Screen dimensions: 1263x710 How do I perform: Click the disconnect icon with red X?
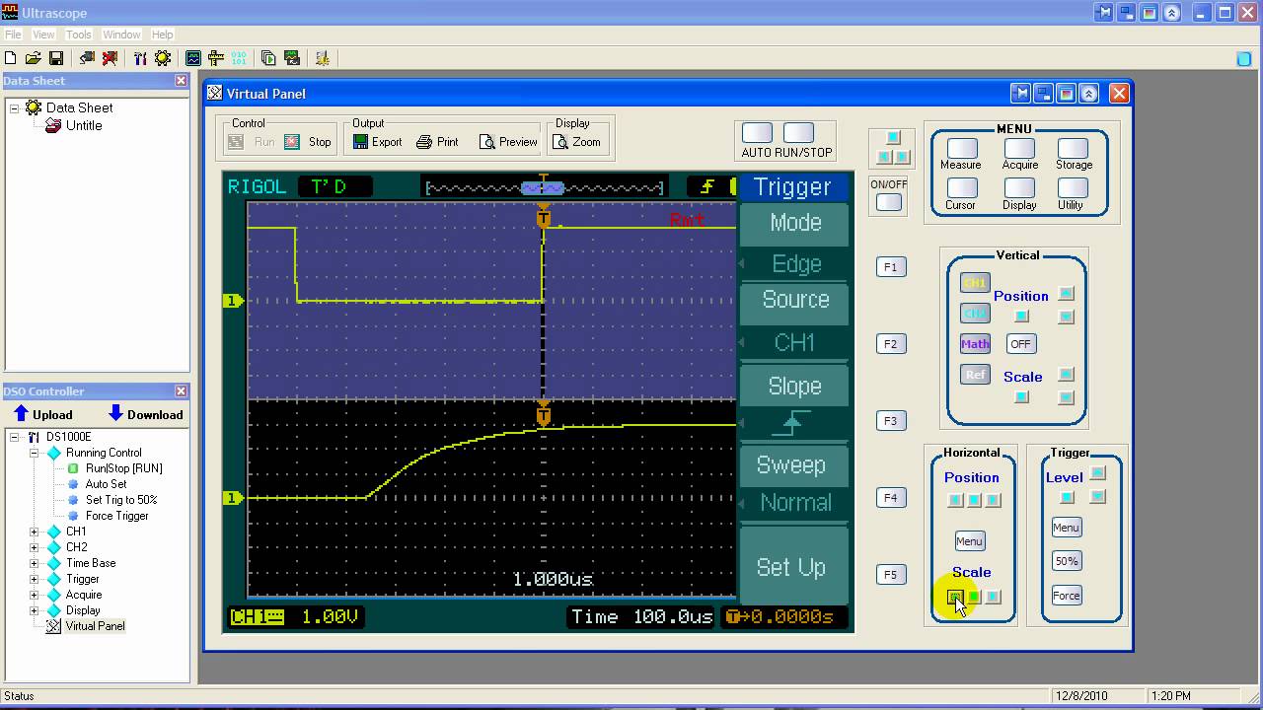point(110,59)
